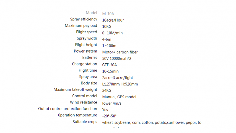Screen dimensions: 236x133
Task: Select the 0~10M/min flight speed value
Action: (112, 33)
